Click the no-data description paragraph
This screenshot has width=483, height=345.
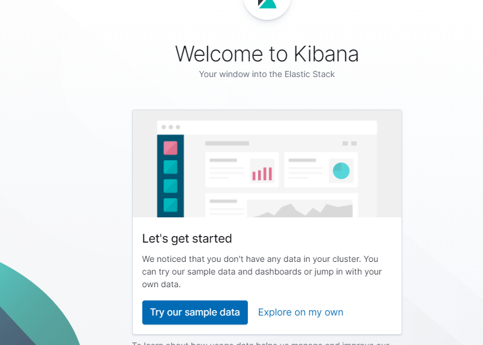coord(262,272)
